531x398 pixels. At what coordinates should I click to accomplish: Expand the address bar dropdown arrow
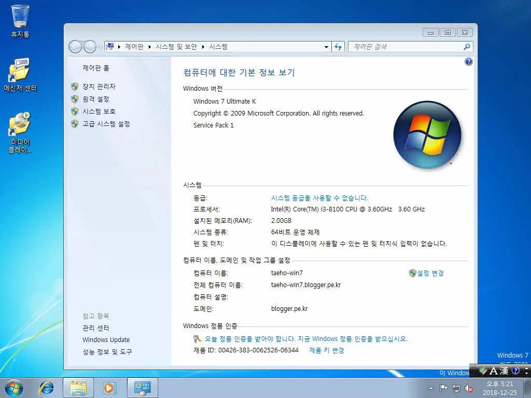point(327,46)
